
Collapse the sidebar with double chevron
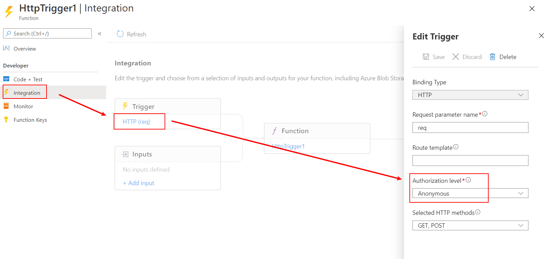coord(99,34)
